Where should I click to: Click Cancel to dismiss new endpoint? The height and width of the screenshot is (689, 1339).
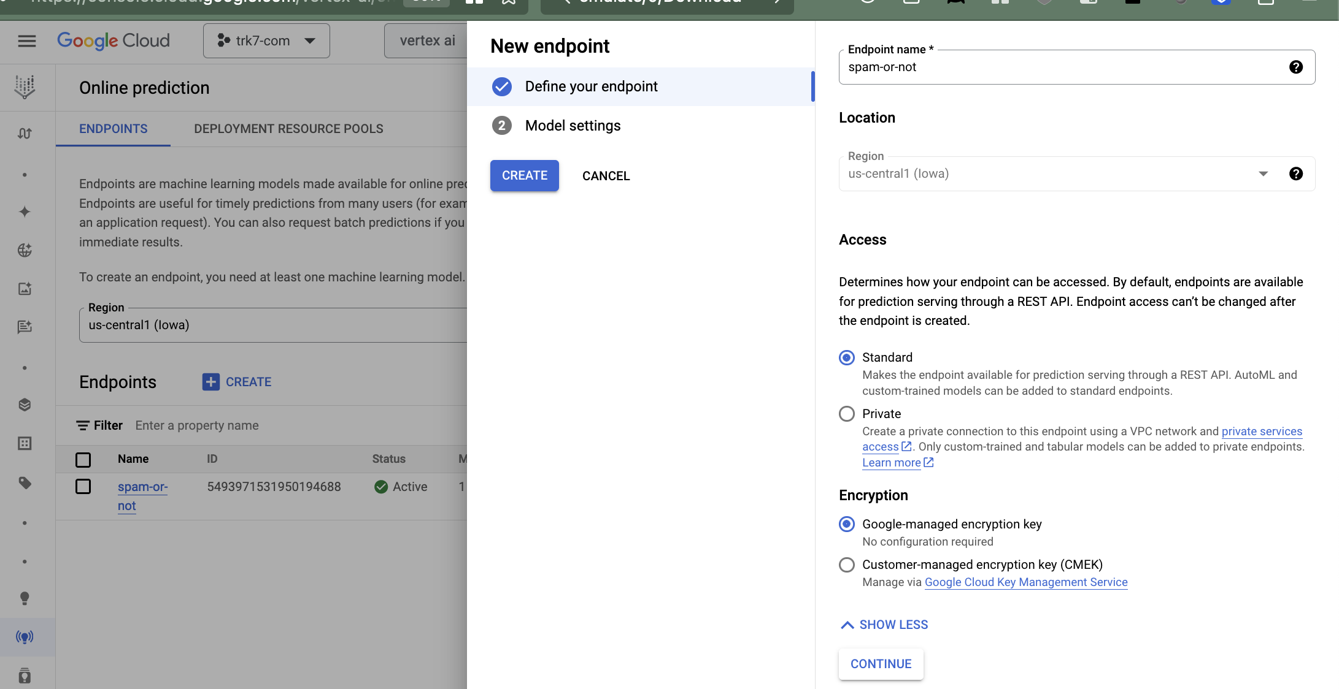(x=605, y=175)
